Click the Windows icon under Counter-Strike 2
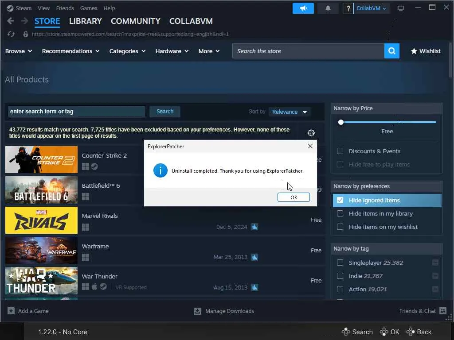454x340 pixels. [86, 166]
